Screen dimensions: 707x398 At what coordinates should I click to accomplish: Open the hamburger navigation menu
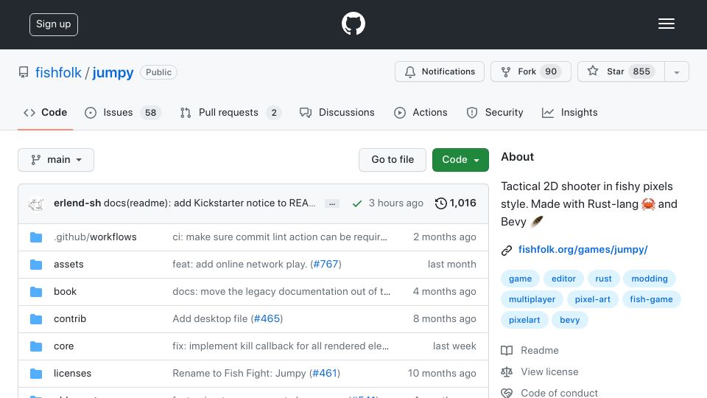pyautogui.click(x=666, y=24)
